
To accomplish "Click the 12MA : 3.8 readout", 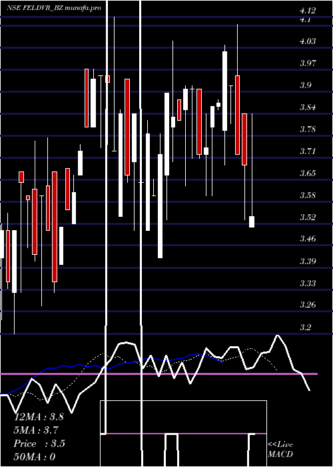I will coord(39,417).
